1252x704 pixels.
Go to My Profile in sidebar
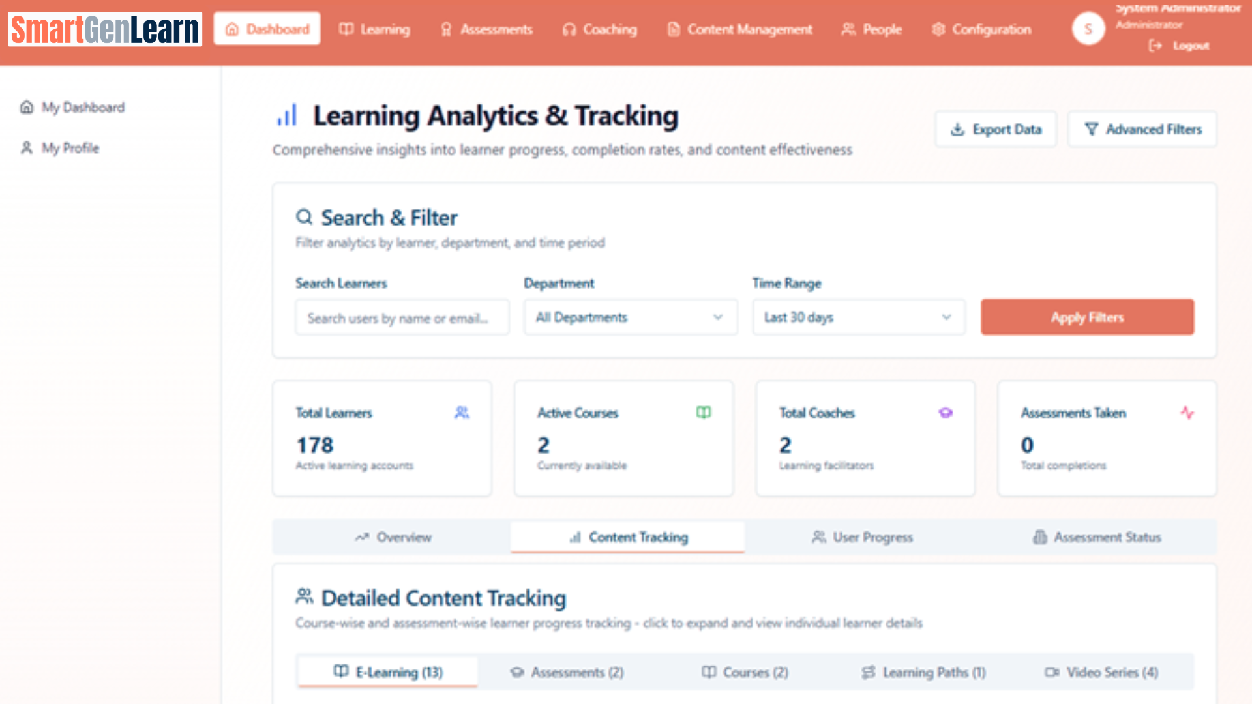coord(60,148)
